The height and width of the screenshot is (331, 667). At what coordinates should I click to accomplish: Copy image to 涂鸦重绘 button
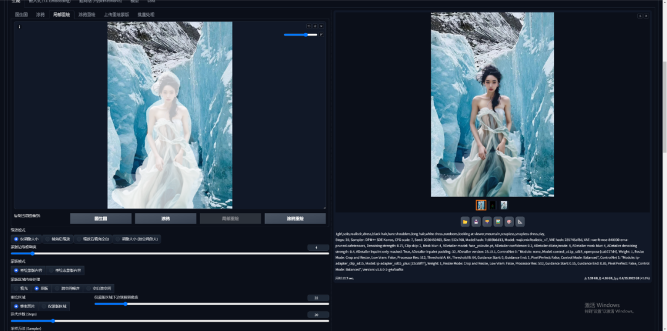click(295, 219)
